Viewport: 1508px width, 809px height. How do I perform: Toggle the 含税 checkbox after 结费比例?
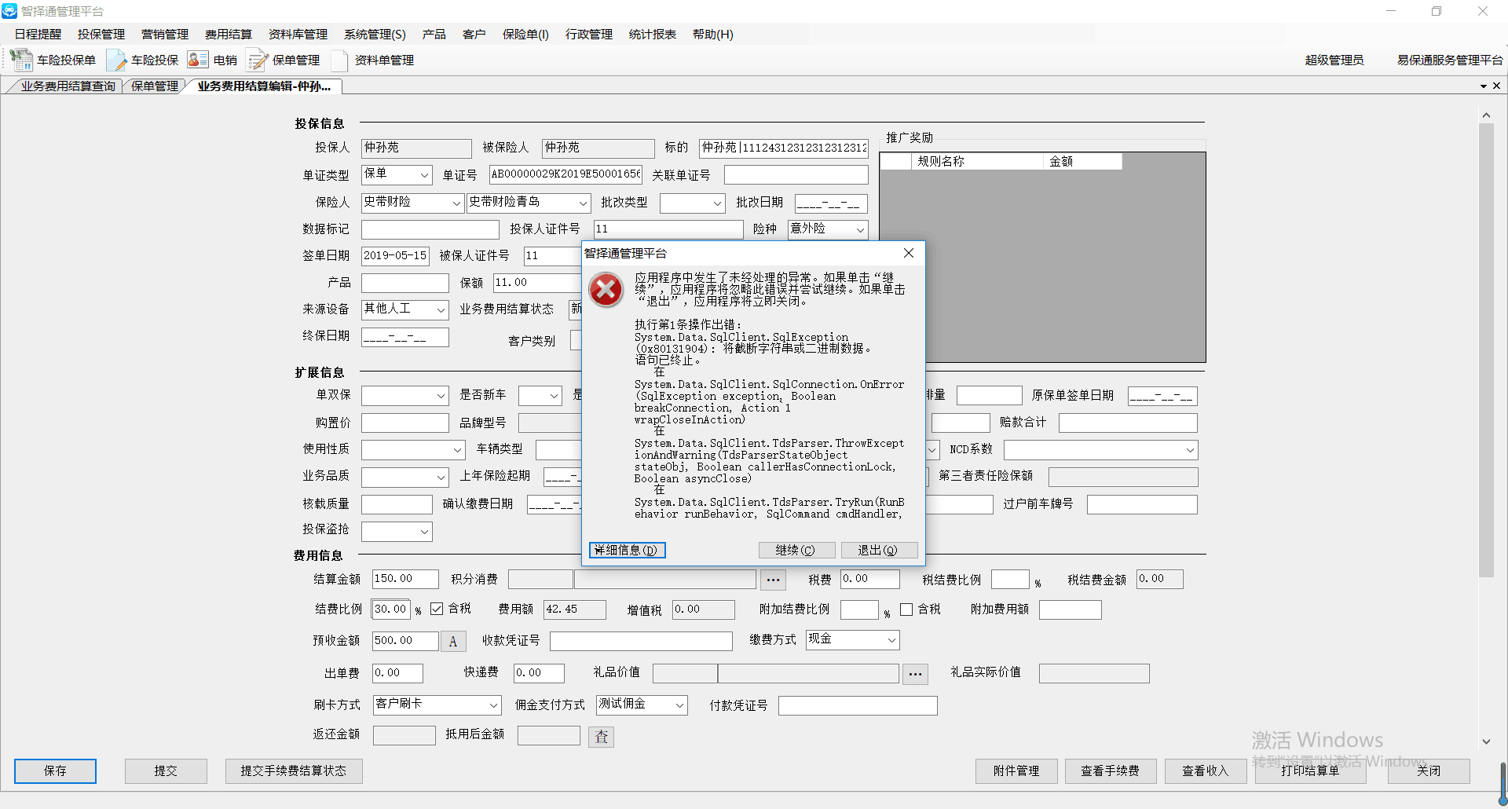pos(437,609)
